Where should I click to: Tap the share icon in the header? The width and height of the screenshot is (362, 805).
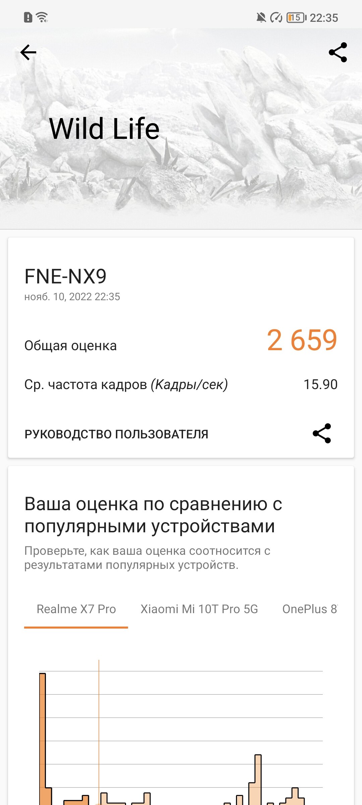pyautogui.click(x=338, y=52)
